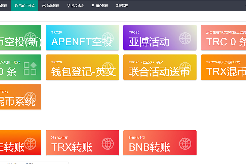246x164 pixels.
Task: Click the globe icon on the 钱包登记-英文 card
Action: [x=108, y=68]
